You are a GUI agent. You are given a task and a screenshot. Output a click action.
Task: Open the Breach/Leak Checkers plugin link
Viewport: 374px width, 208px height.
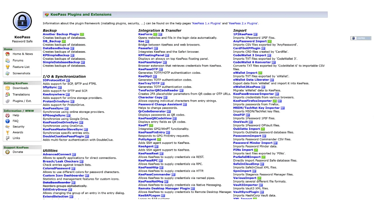60,161
